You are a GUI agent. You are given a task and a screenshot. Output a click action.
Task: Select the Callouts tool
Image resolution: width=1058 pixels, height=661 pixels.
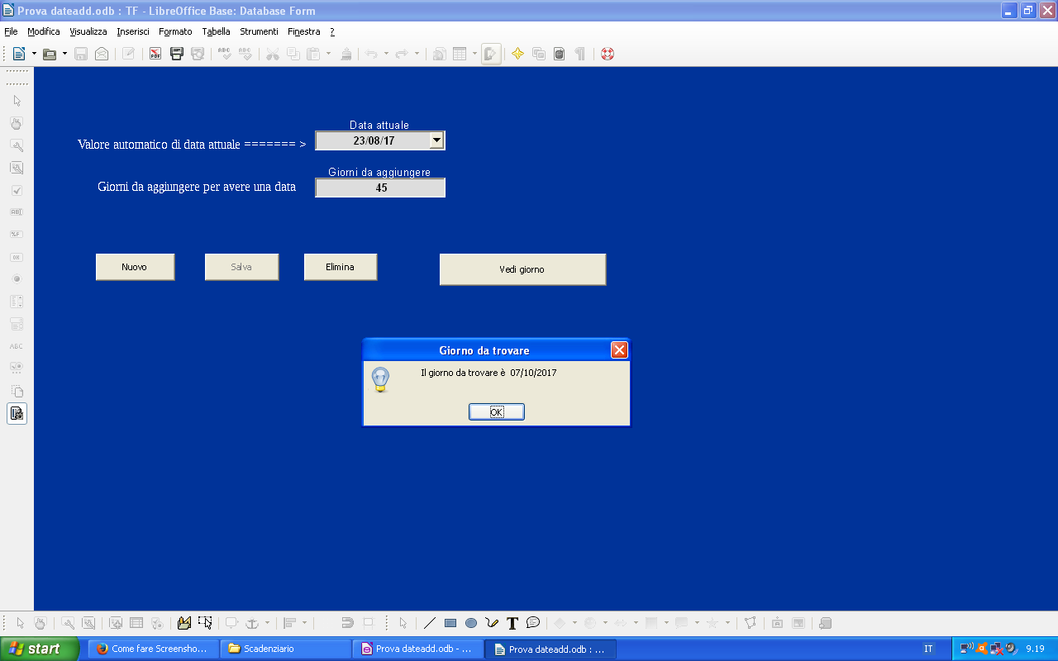[x=533, y=623]
